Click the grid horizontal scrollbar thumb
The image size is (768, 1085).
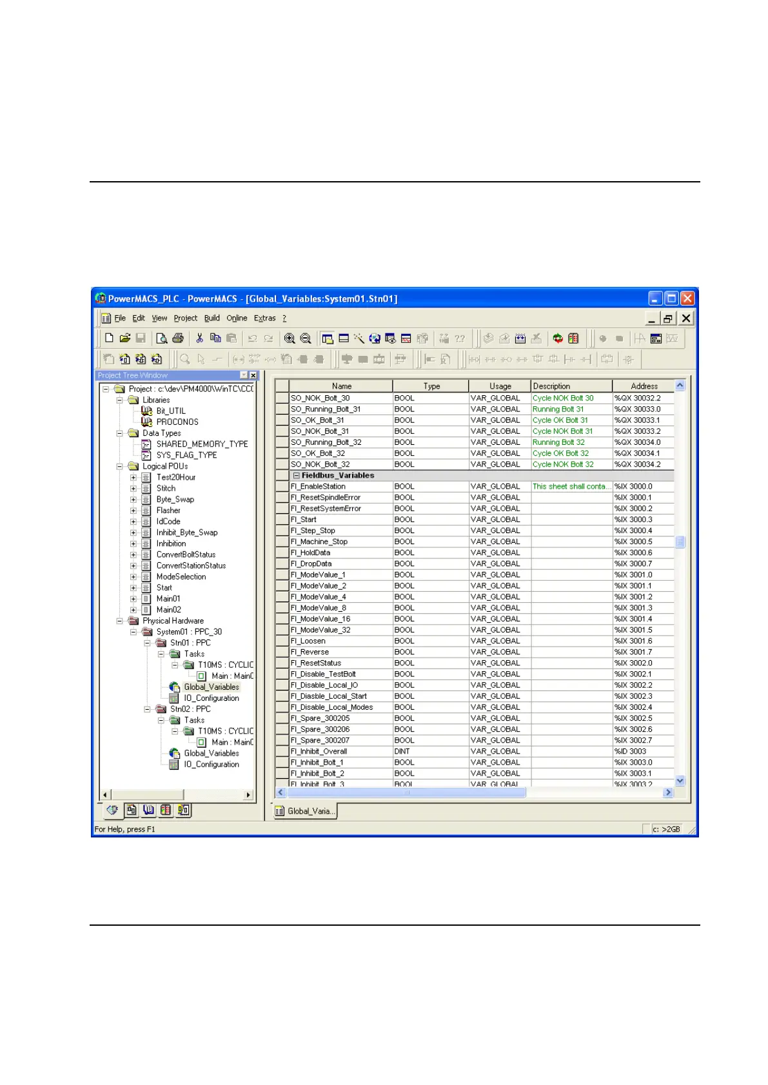[x=406, y=793]
